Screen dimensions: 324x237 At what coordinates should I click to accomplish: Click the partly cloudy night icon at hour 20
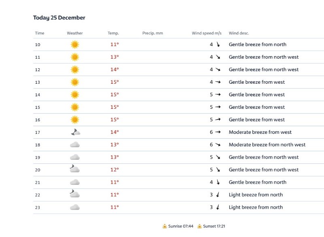pyautogui.click(x=75, y=169)
